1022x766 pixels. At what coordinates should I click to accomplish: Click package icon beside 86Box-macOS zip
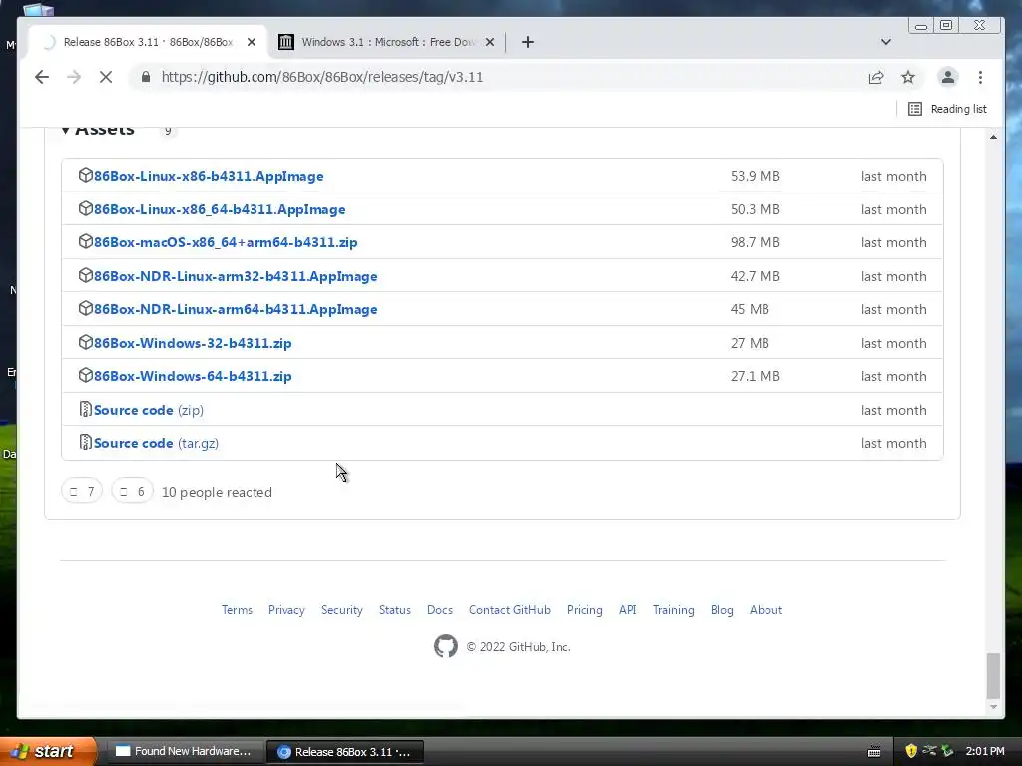(x=86, y=241)
